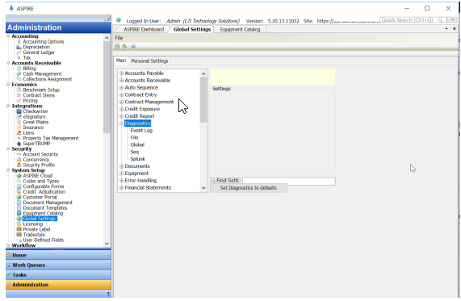Click the Insurance shield icon
Viewport: 461px width, 301px height.
[x=19, y=128]
